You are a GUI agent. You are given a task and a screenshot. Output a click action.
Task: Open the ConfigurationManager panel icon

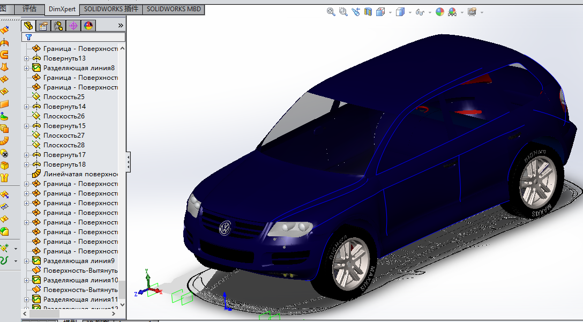(58, 26)
